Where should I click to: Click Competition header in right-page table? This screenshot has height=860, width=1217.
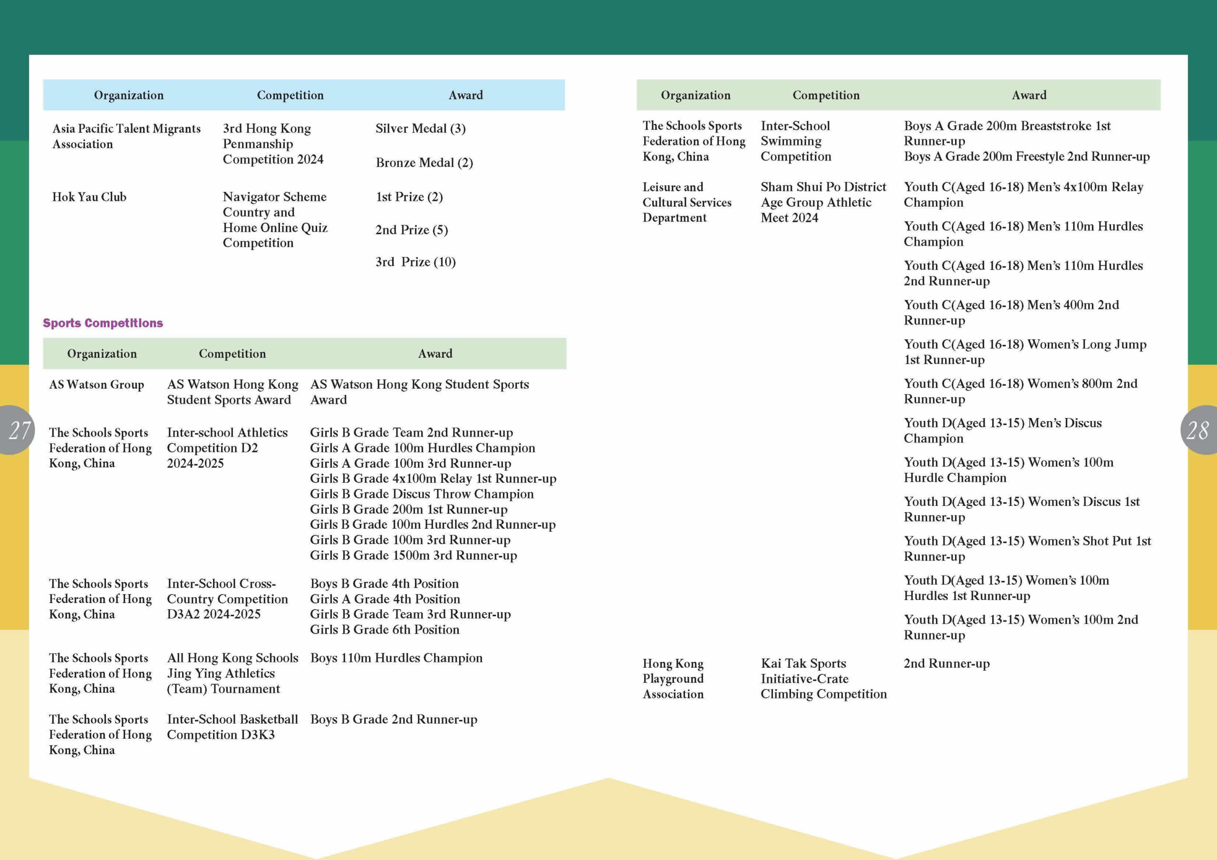pos(825,95)
